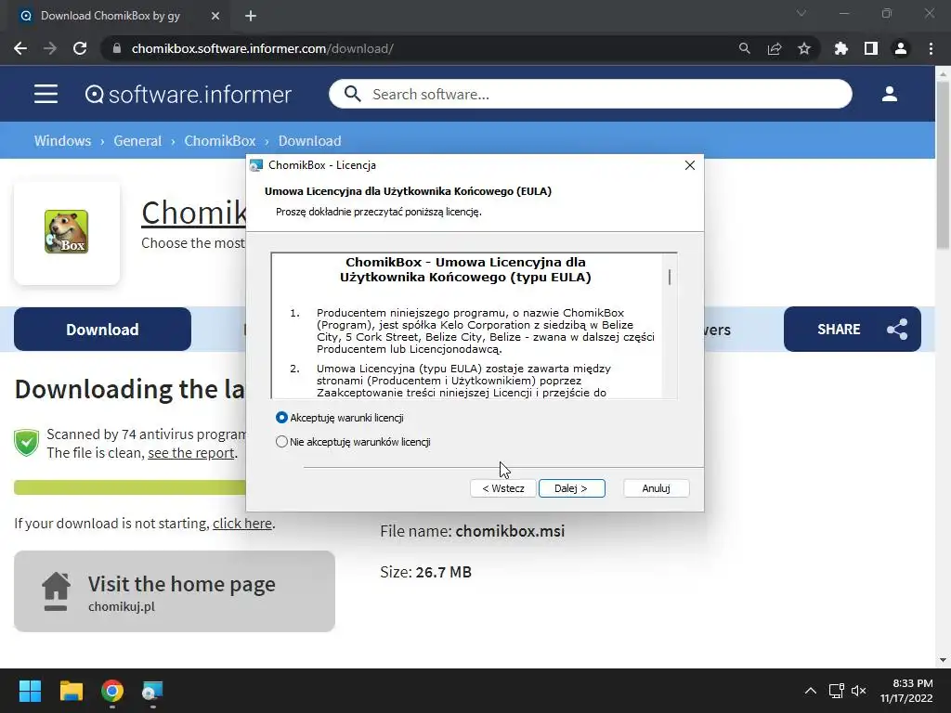Select 'Akceptuję warunki licencji' radio option

coord(281,418)
